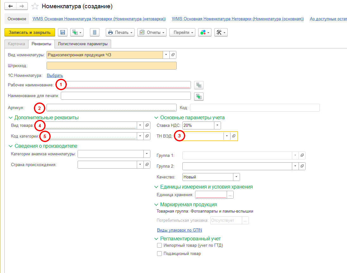
Task: Expand the Качество dropdown list
Action: 236,177
